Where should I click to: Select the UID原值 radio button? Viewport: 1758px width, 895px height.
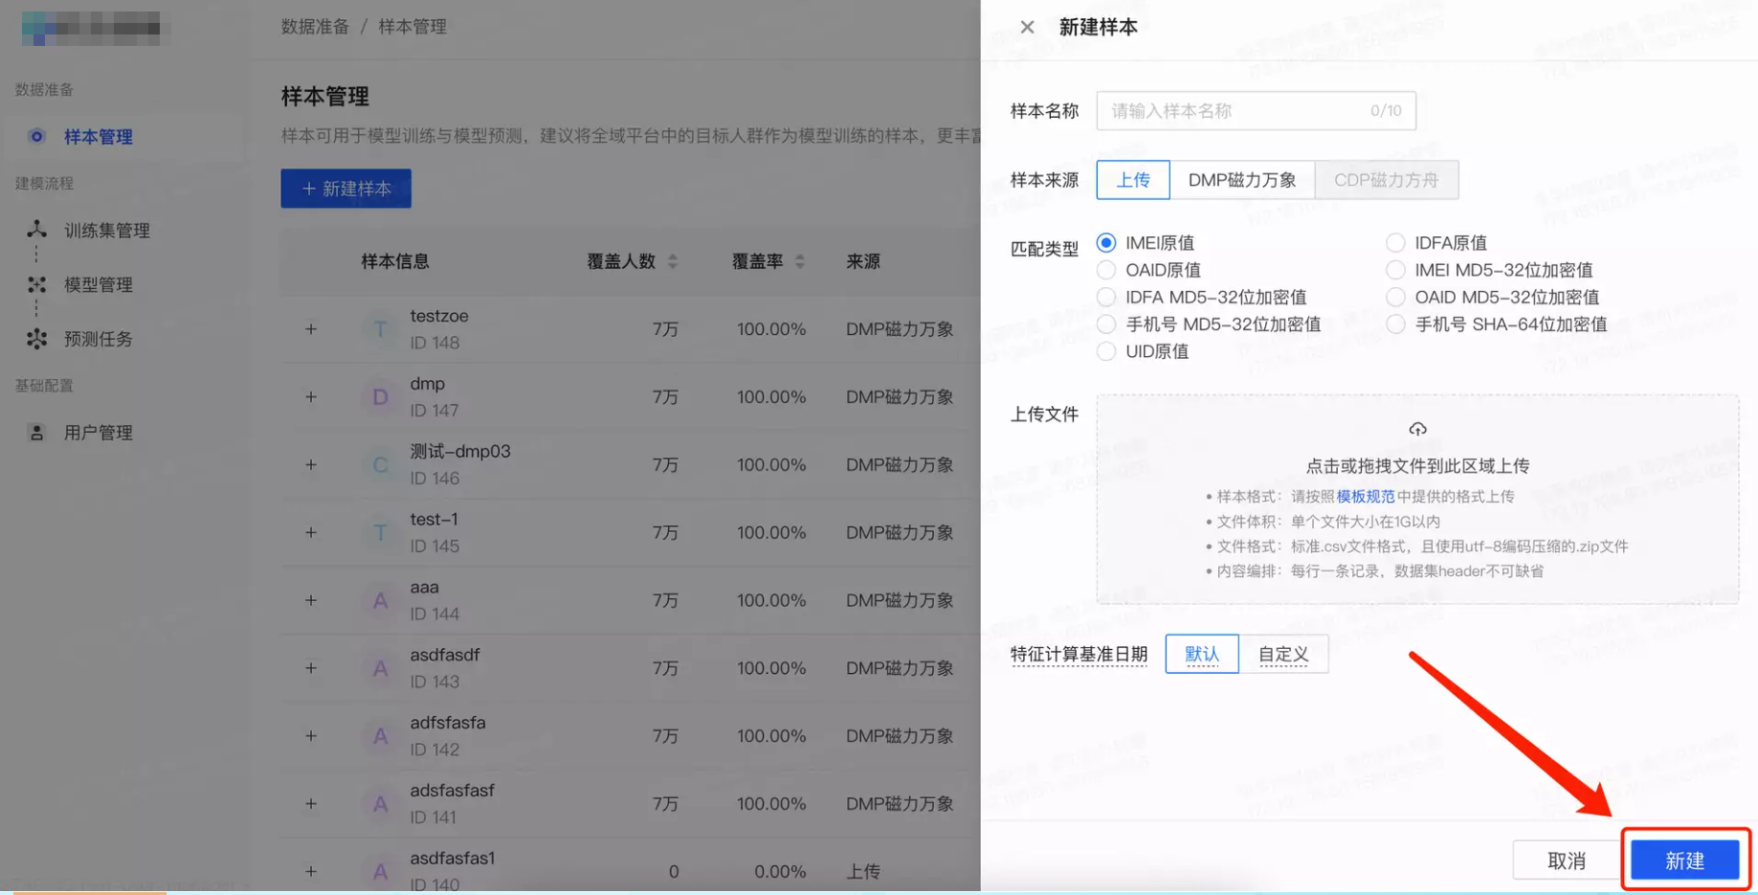1107,350
